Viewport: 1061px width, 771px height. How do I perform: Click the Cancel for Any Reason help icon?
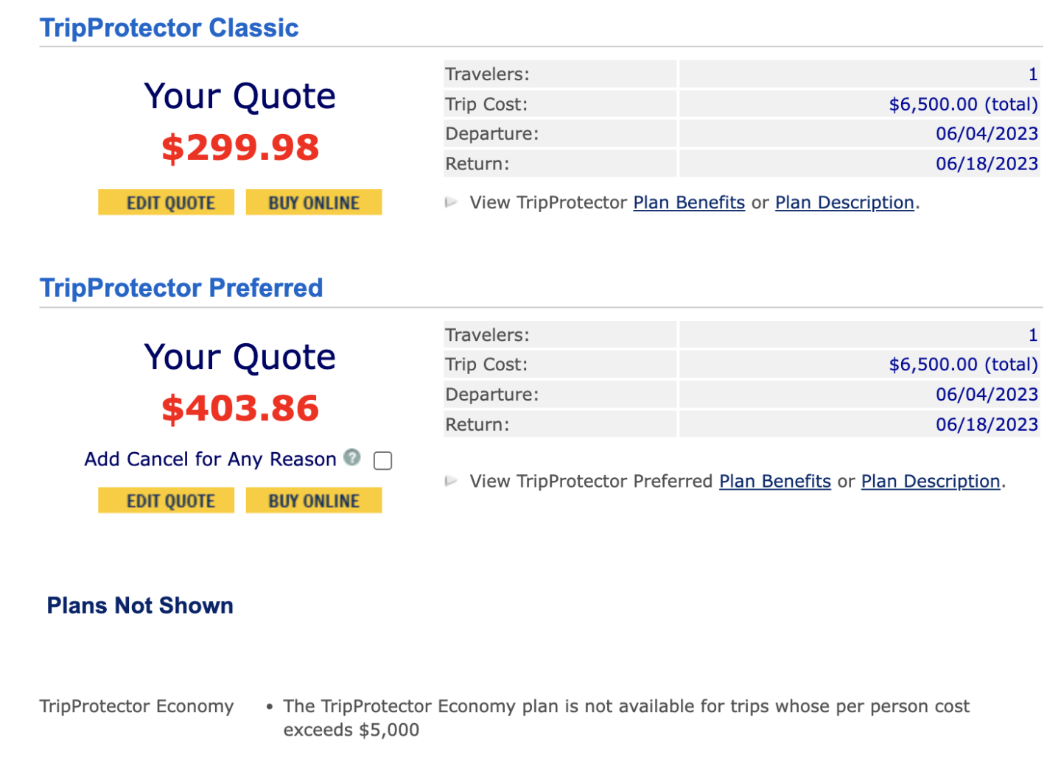pyautogui.click(x=352, y=458)
